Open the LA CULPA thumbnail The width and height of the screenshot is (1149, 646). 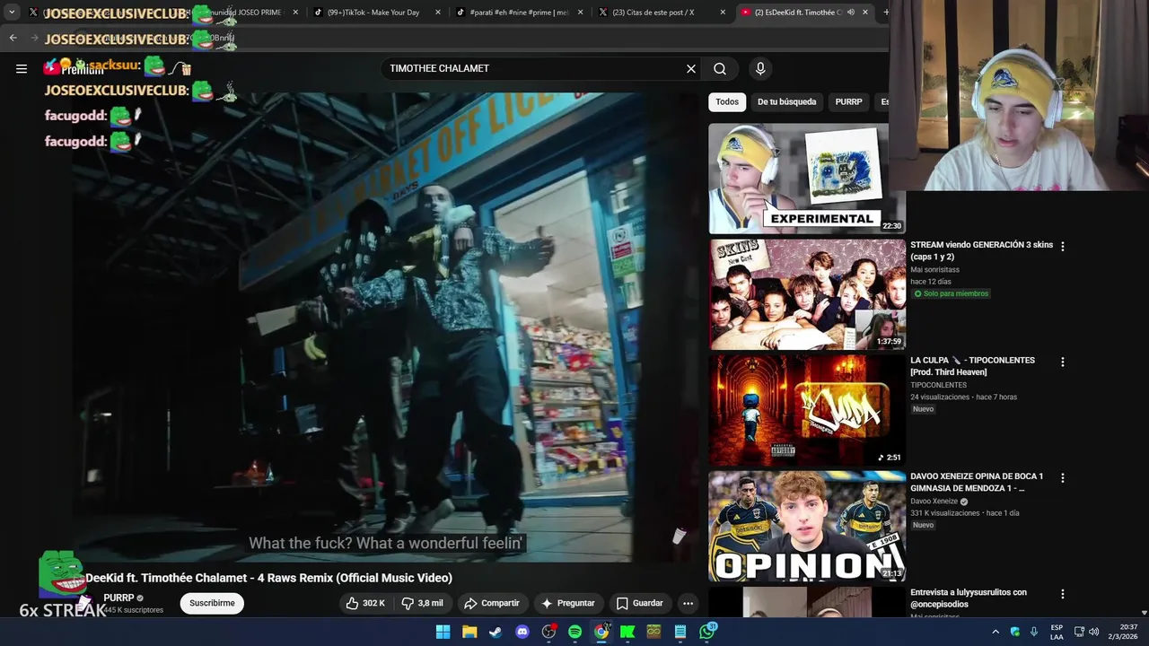tap(807, 410)
